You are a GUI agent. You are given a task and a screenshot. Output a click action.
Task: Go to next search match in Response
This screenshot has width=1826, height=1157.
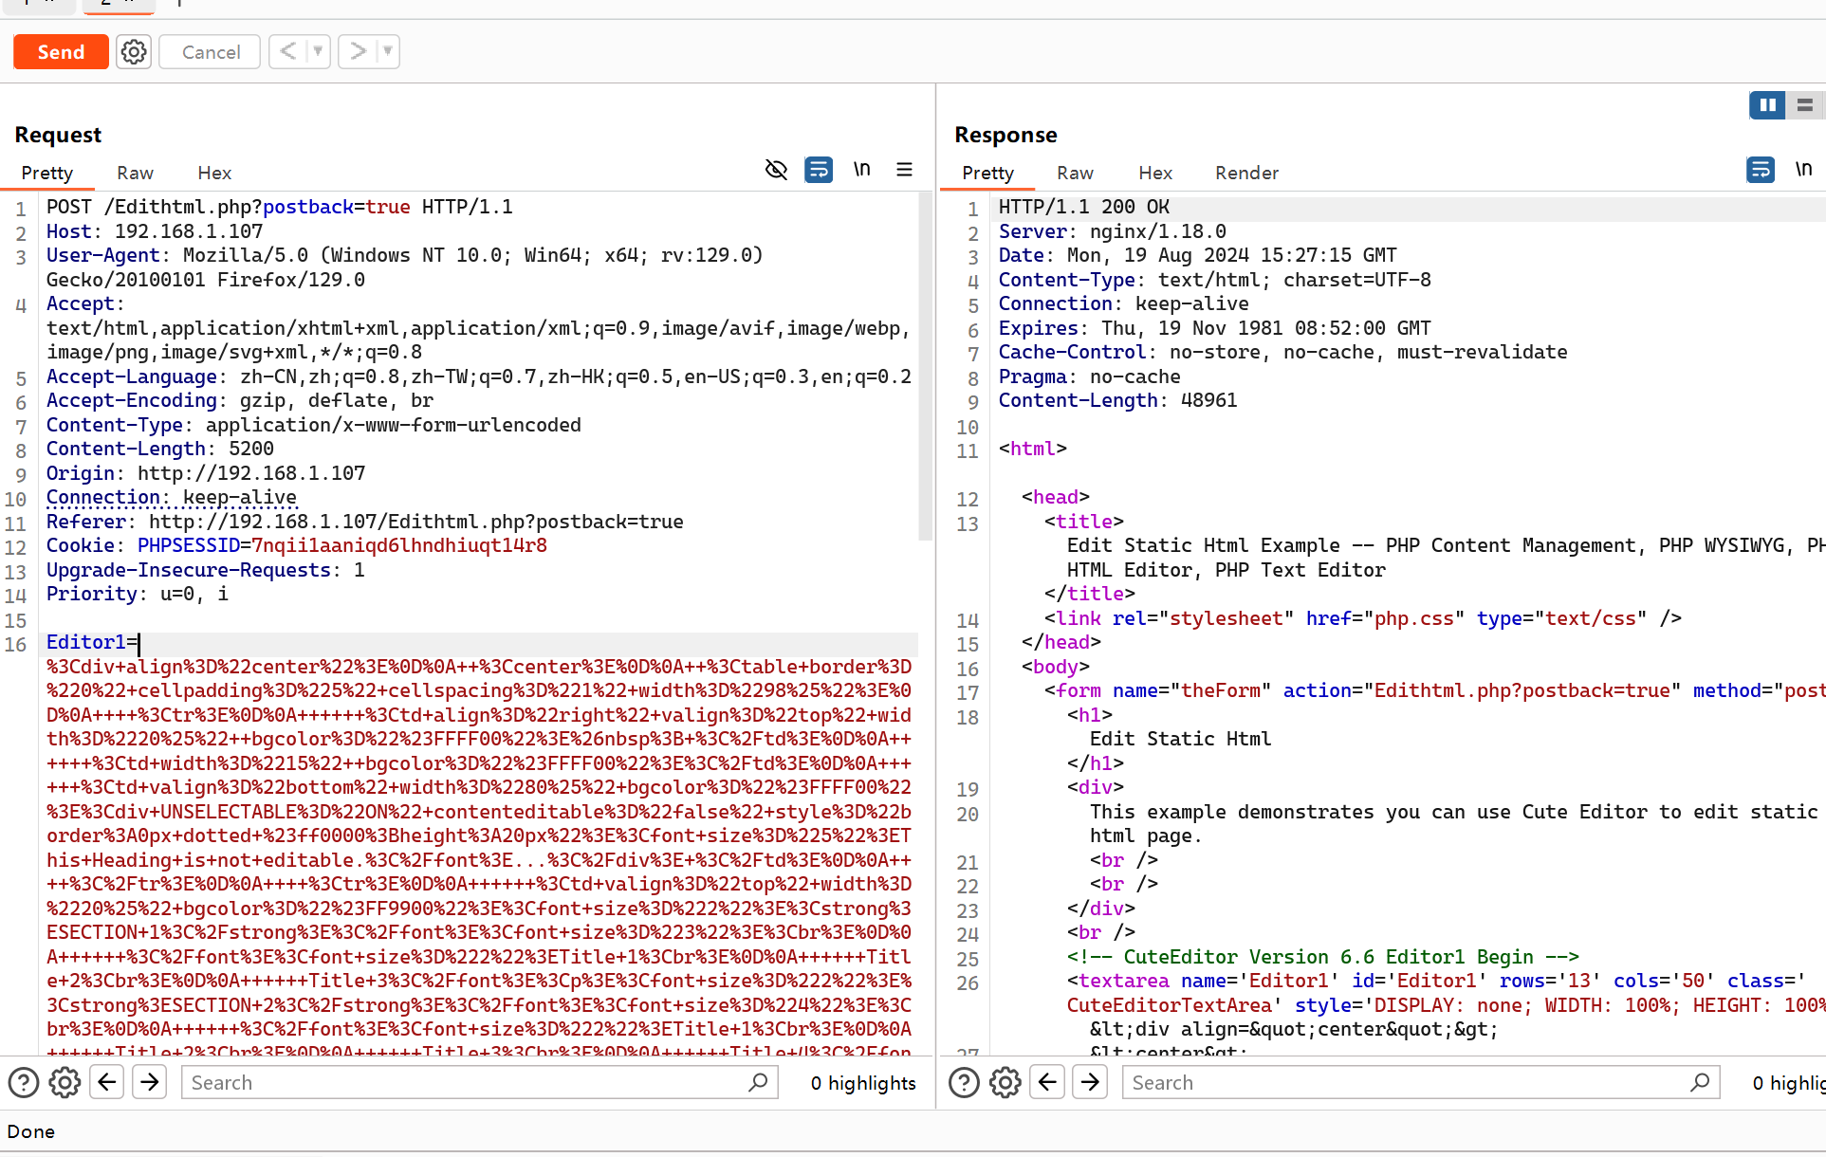(x=1091, y=1081)
